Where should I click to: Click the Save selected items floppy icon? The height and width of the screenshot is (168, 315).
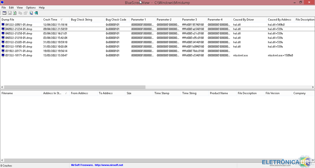pos(10,13)
